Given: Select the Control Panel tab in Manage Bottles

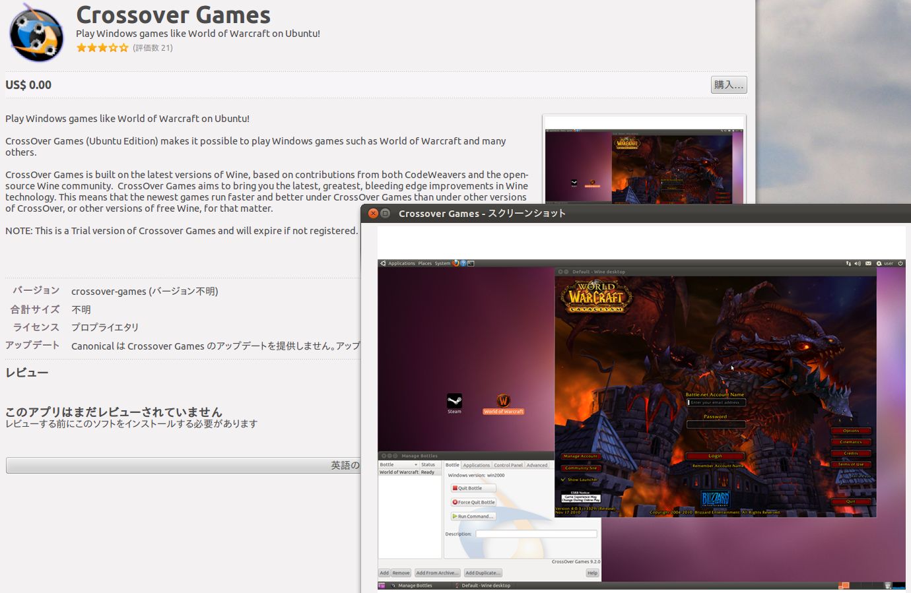Looking at the screenshot, I should pyautogui.click(x=508, y=465).
